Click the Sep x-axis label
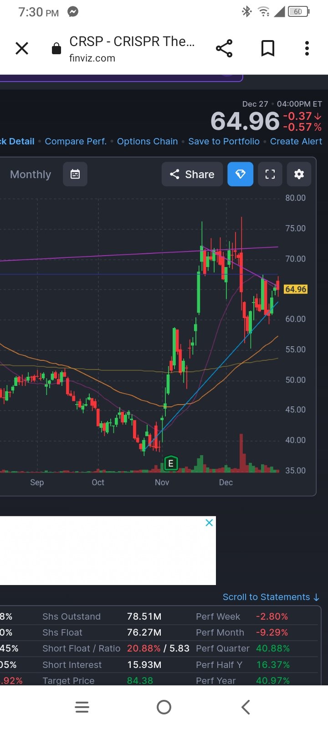The height and width of the screenshot is (729, 328). [x=37, y=483]
